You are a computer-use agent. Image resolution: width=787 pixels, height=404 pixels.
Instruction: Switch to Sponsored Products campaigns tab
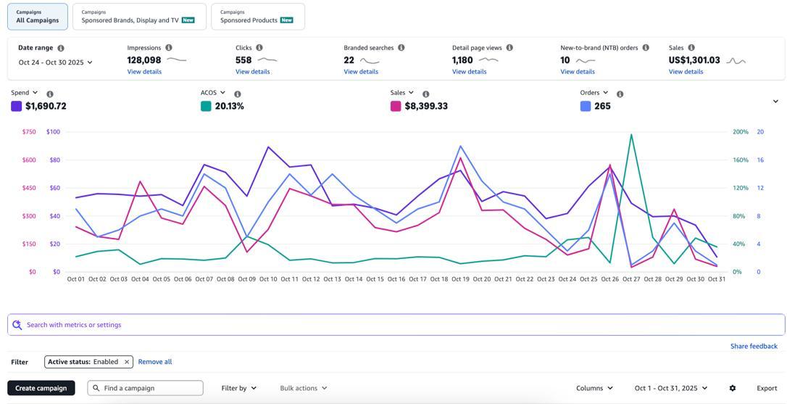tap(257, 17)
